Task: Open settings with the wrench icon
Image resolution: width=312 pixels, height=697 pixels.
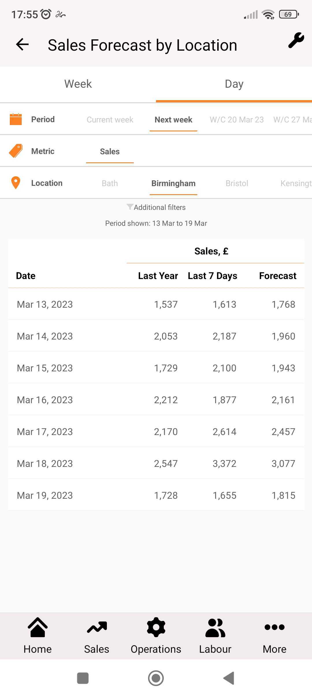Action: tap(296, 40)
